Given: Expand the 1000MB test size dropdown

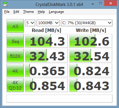Looking at the screenshot, I should point(48,23).
